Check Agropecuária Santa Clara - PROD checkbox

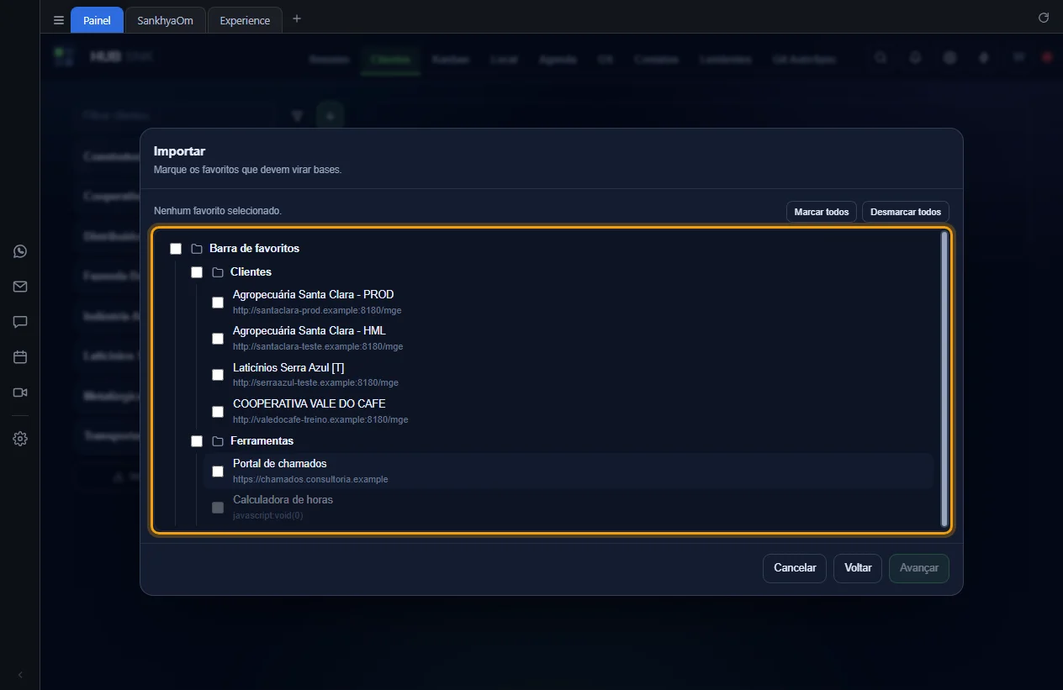218,303
